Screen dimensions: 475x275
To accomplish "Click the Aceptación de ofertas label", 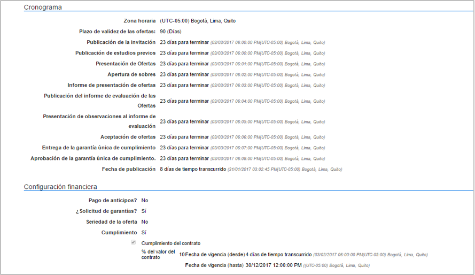I will point(128,137).
